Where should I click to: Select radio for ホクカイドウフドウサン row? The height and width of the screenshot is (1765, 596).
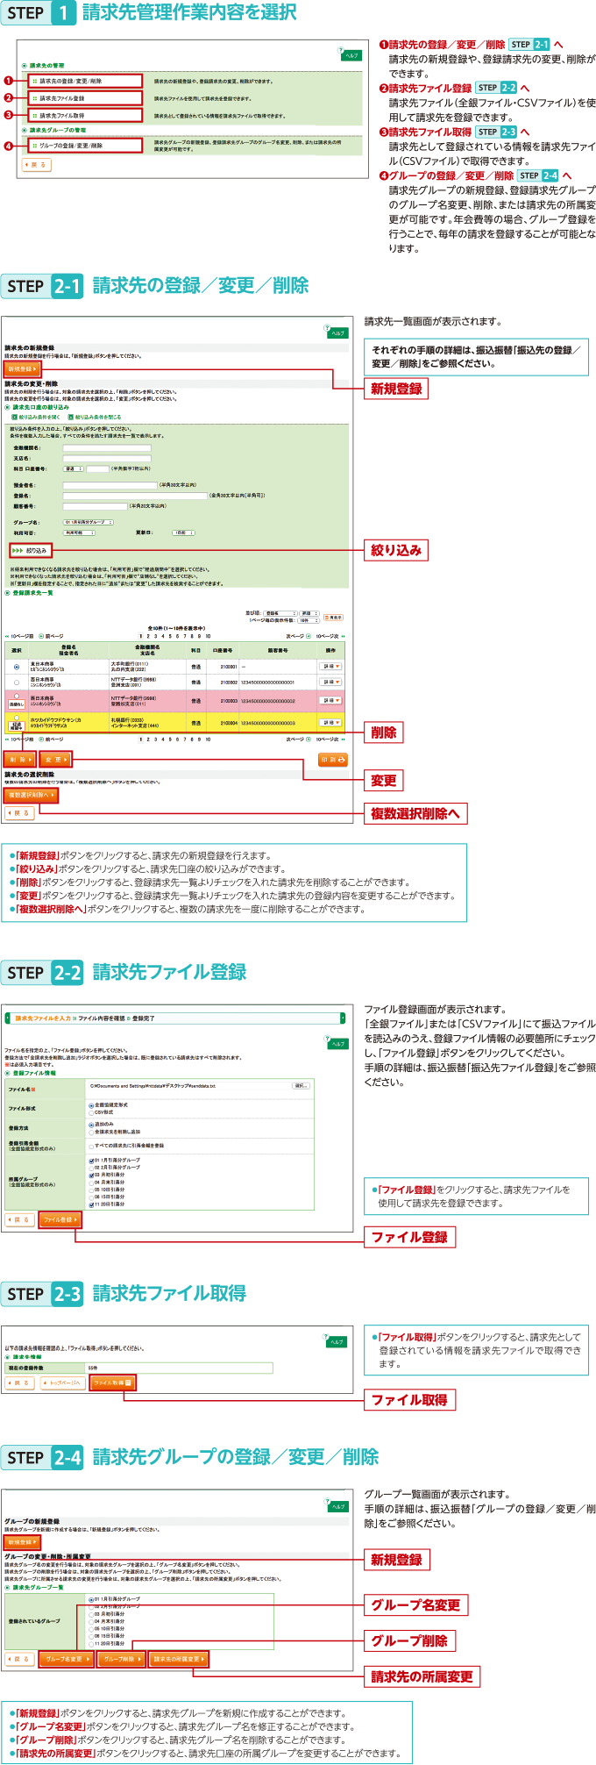17,718
